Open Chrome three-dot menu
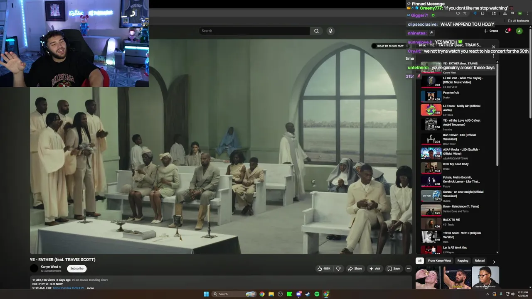 click(527, 13)
